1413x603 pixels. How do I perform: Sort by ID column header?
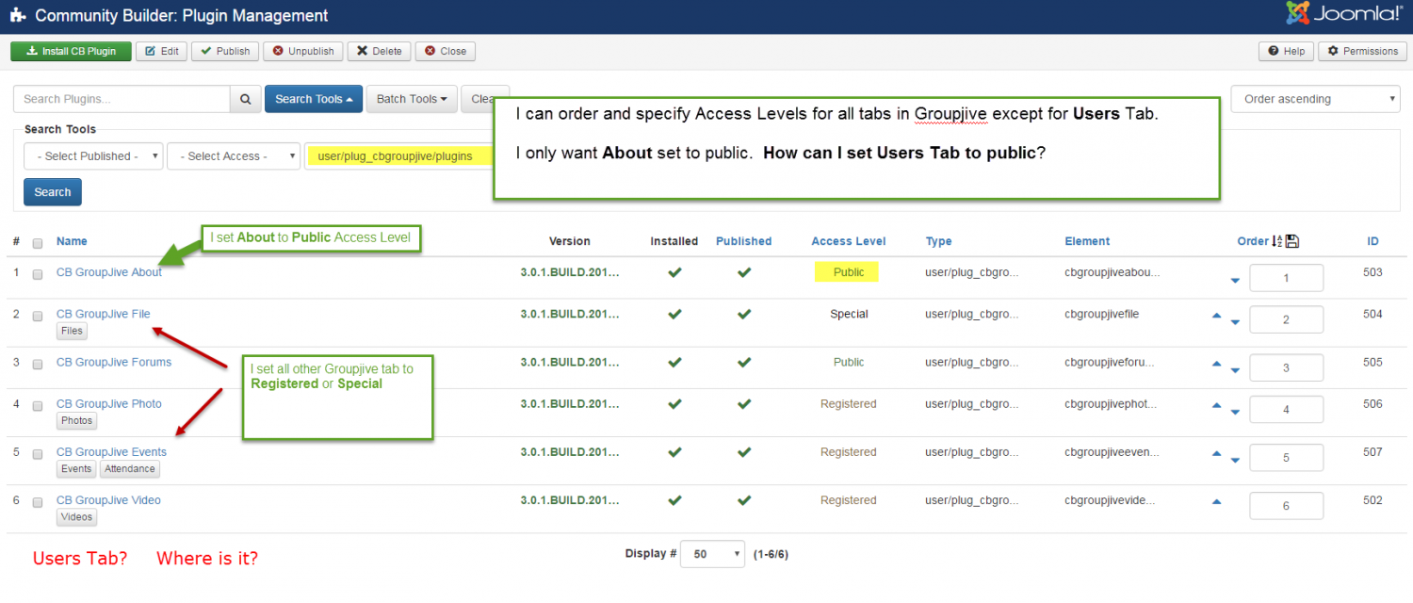pyautogui.click(x=1373, y=241)
